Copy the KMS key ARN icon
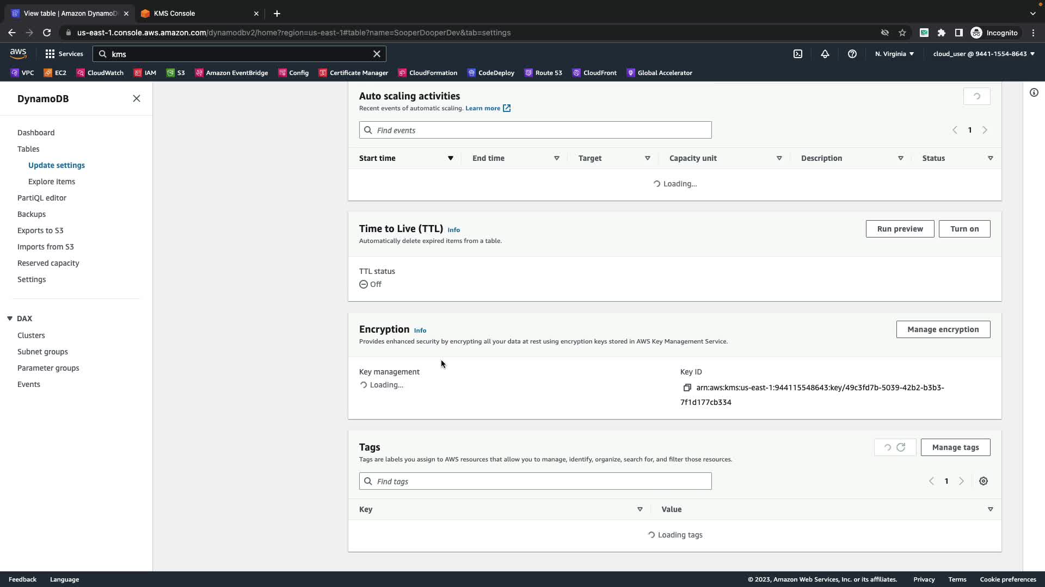This screenshot has width=1045, height=587. point(687,388)
